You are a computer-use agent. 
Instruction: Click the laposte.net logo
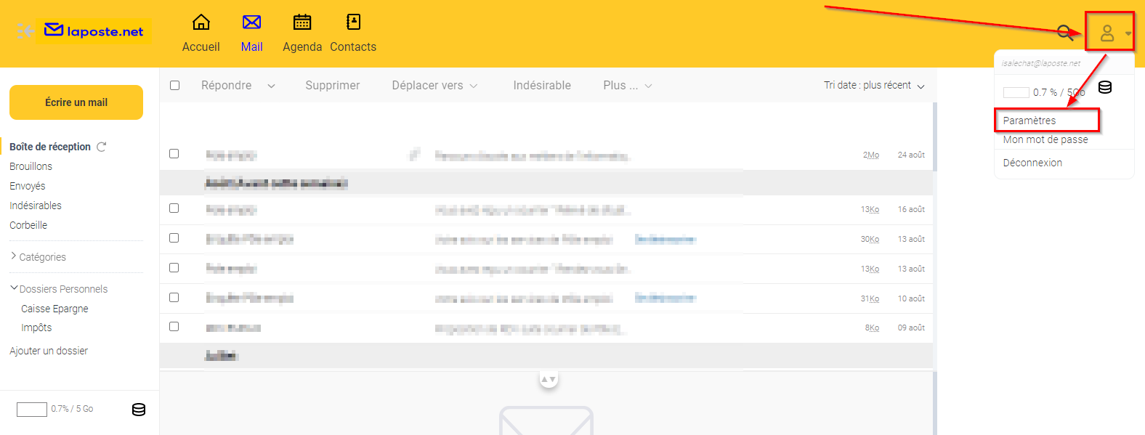94,31
